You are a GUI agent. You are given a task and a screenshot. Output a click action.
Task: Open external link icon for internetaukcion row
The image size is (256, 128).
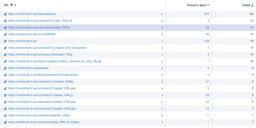coord(5,14)
